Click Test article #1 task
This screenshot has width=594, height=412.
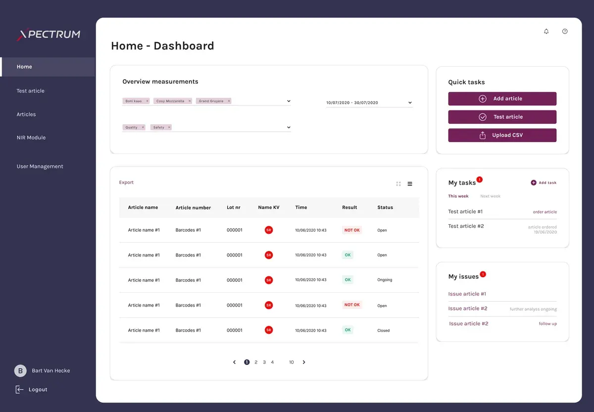(x=465, y=211)
